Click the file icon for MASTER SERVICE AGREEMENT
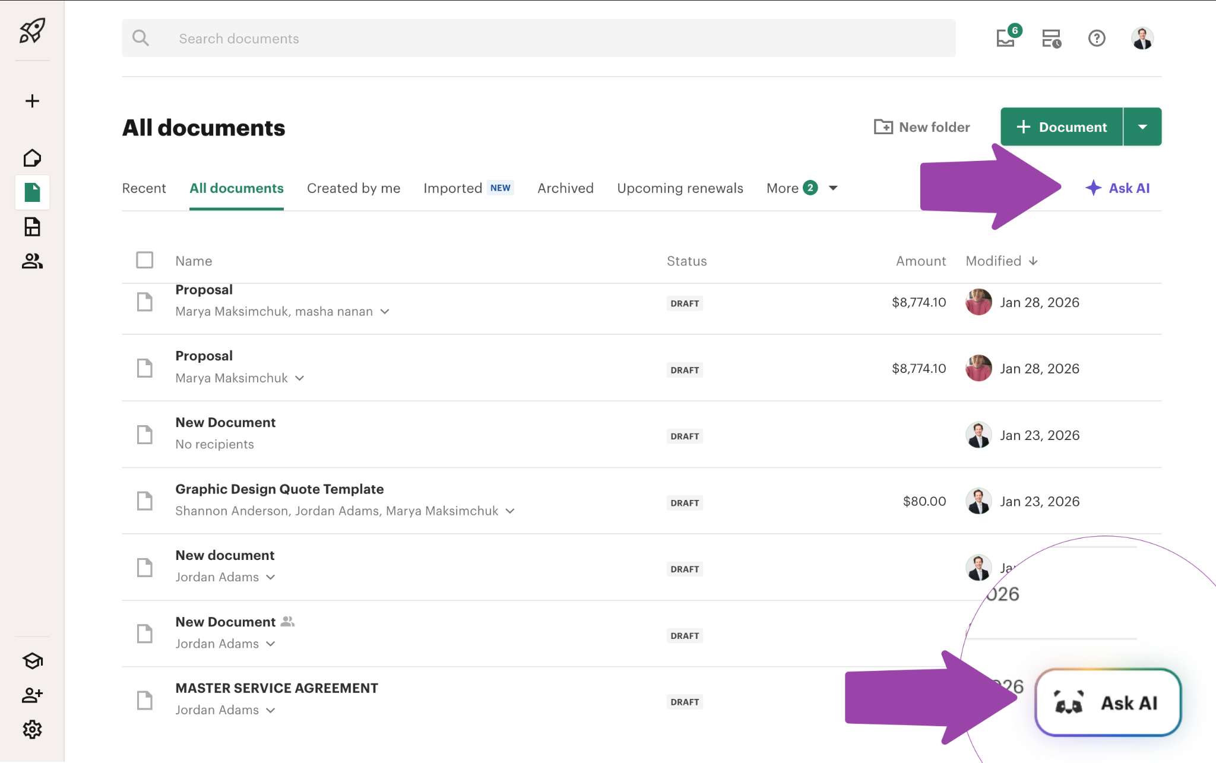Image resolution: width=1216 pixels, height=763 pixels. tap(145, 700)
